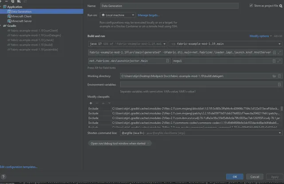Remove configuration with the minus toolbar icon
The height and width of the screenshot is (184, 284).
click(x=7, y=1)
